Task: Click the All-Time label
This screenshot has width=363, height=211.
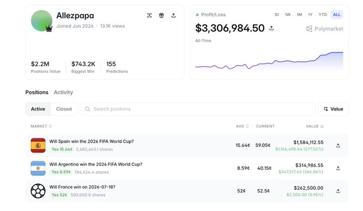Action: [x=203, y=41]
